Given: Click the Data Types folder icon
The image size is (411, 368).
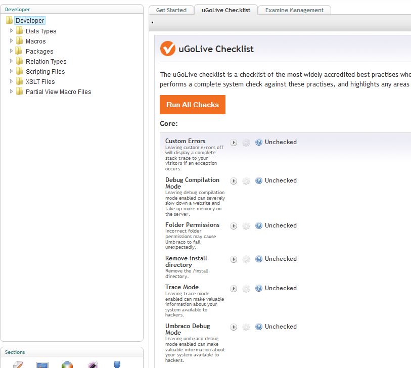Looking at the screenshot, I should pyautogui.click(x=19, y=31).
